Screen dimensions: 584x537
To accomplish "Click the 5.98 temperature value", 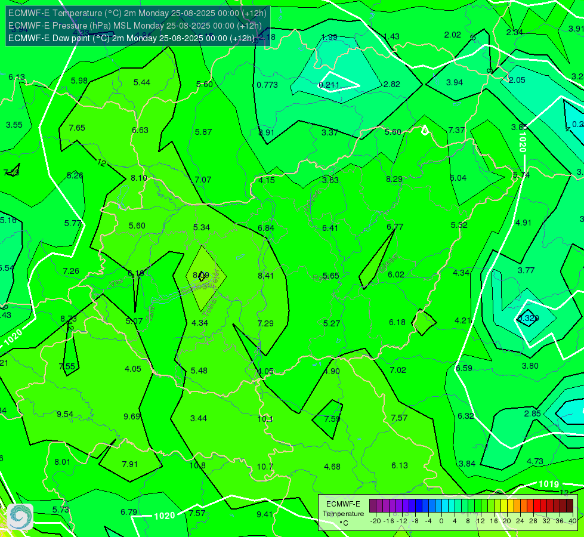I will coord(79,81).
